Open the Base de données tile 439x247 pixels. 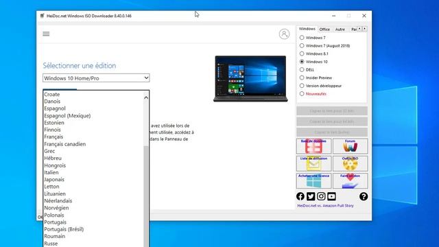(x=313, y=146)
